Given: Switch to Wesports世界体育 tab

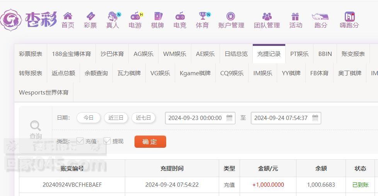Looking at the screenshot, I should pyautogui.click(x=44, y=93).
